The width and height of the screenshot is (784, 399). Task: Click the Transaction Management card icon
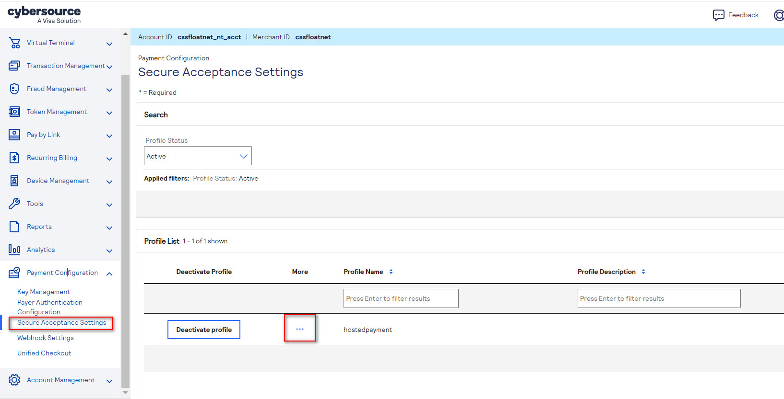point(14,66)
